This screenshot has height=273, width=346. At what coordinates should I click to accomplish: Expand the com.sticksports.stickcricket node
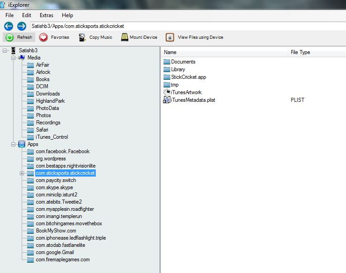[22, 173]
